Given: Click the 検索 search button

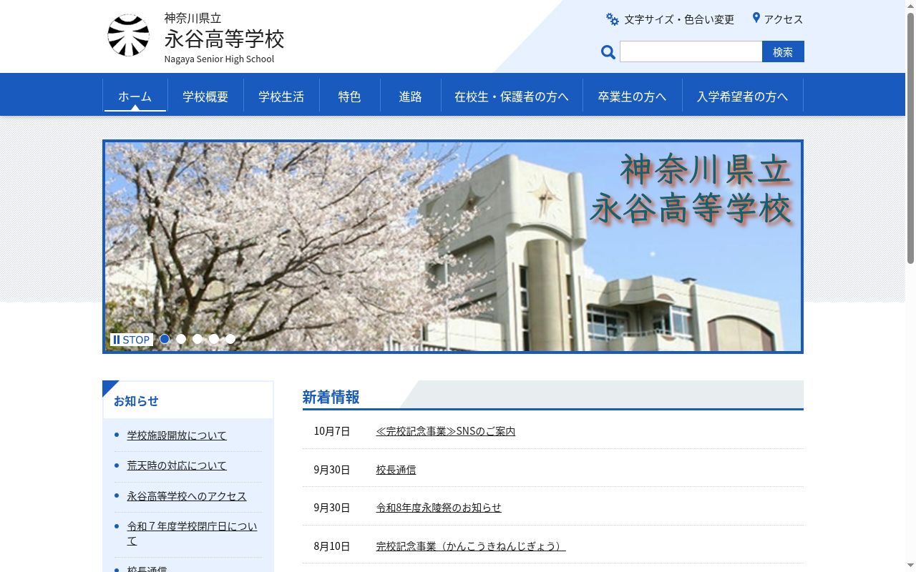Looking at the screenshot, I should [783, 51].
